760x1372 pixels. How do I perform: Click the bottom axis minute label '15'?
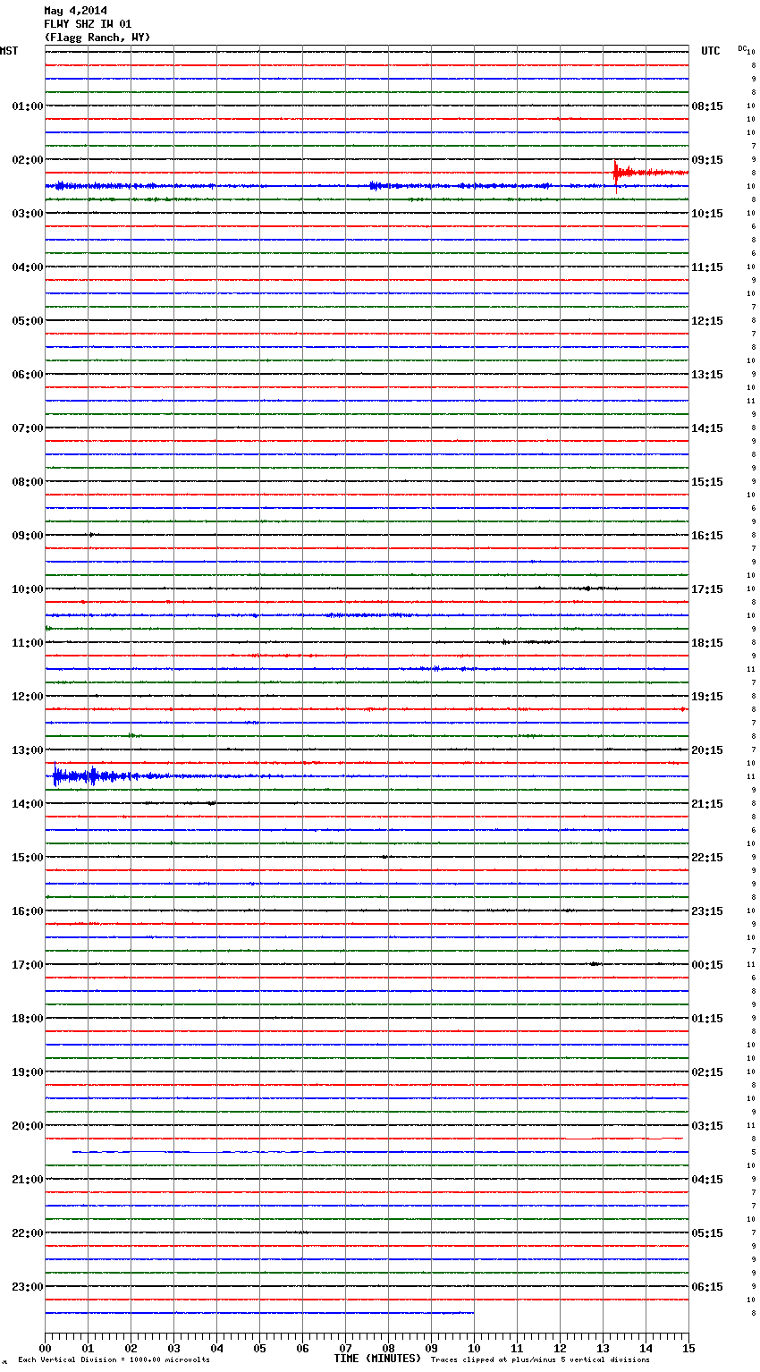(688, 1348)
